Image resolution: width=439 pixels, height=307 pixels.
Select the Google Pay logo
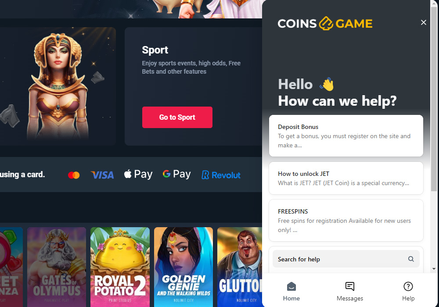coord(176,175)
